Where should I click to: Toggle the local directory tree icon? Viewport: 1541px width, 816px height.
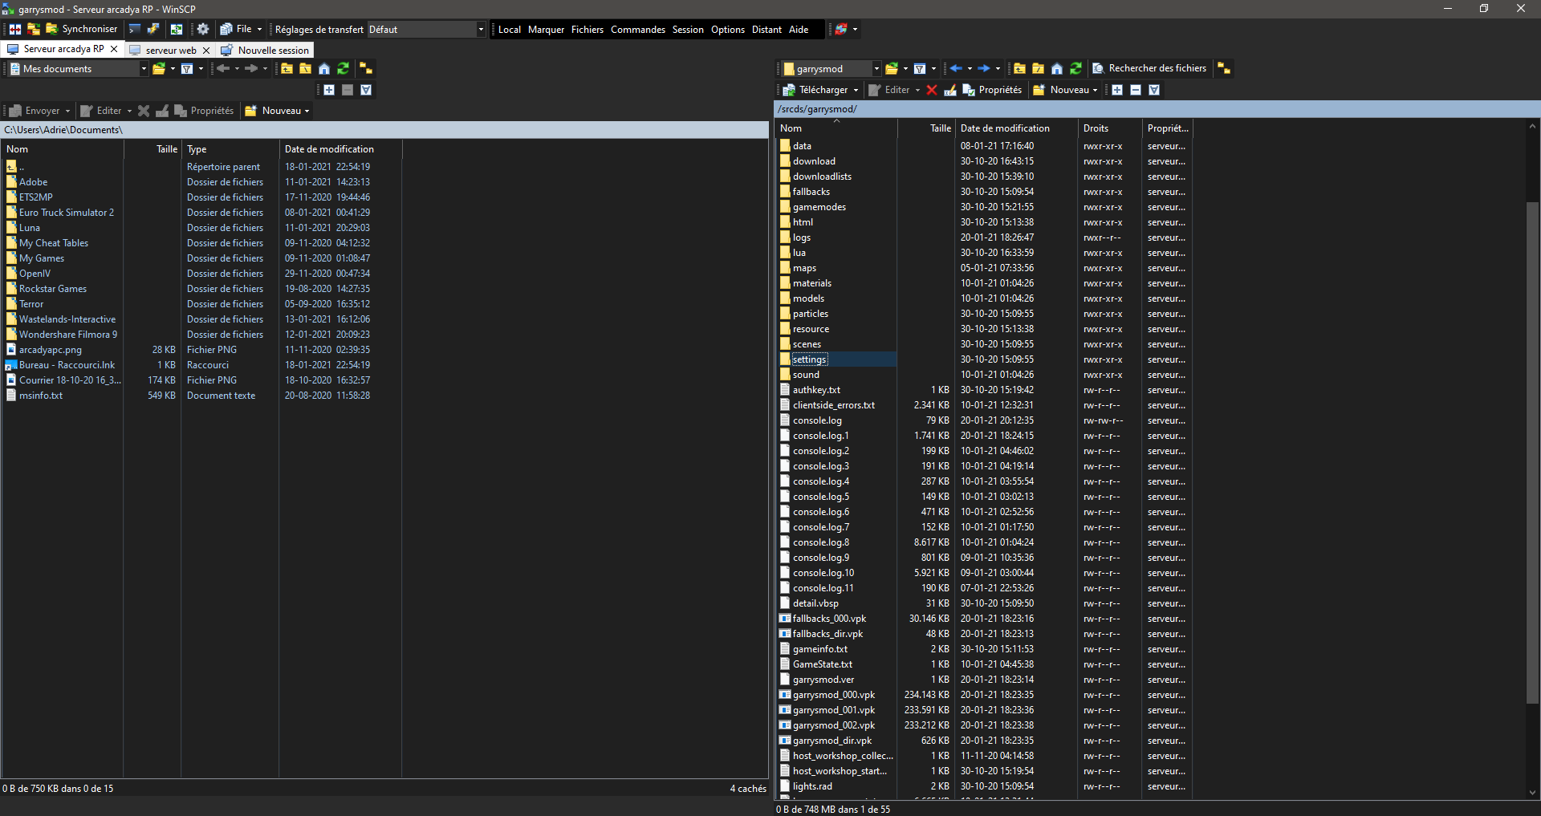coord(366,69)
